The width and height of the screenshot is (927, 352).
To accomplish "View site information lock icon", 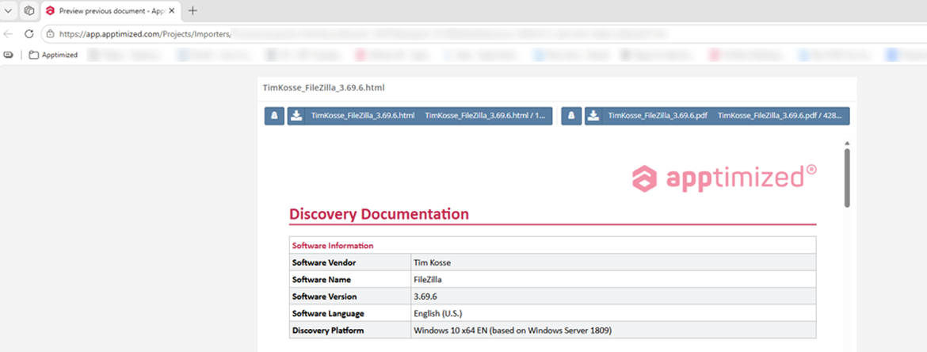I will coord(51,34).
